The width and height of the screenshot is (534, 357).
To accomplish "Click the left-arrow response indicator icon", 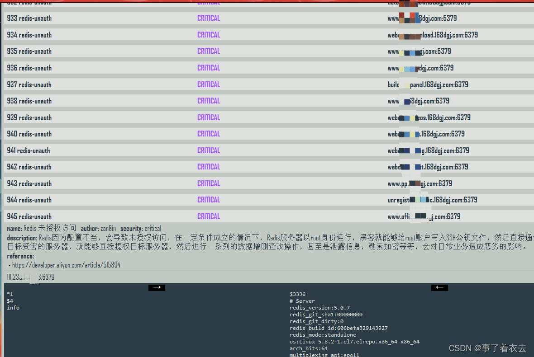I will pyautogui.click(x=439, y=287).
